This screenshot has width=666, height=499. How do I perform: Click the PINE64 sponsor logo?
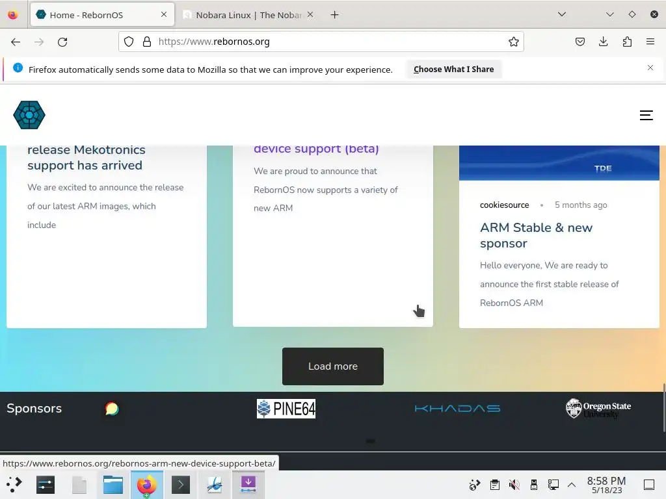click(x=286, y=409)
